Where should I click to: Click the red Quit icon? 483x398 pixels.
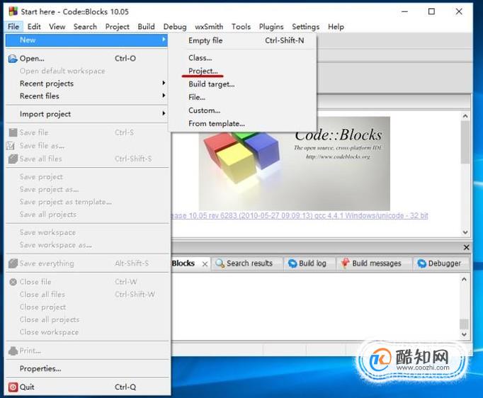click(13, 387)
